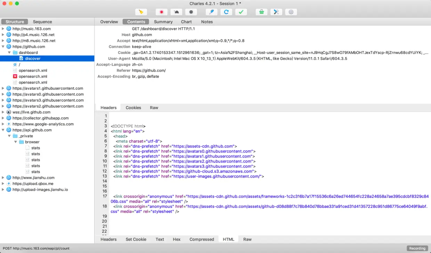Select the blue pen compose icon

tap(211, 12)
